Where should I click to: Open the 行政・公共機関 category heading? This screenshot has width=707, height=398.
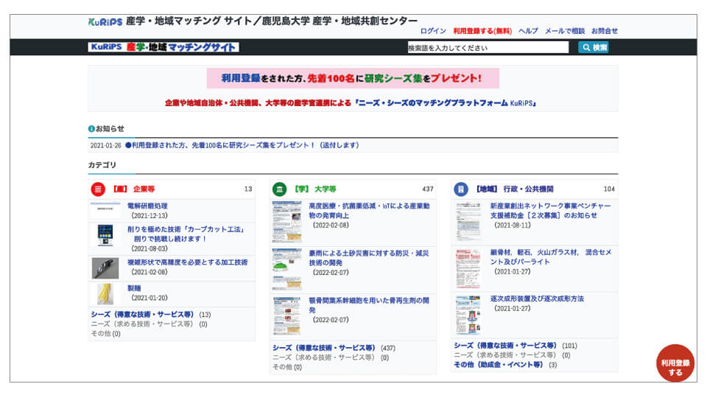(x=515, y=189)
